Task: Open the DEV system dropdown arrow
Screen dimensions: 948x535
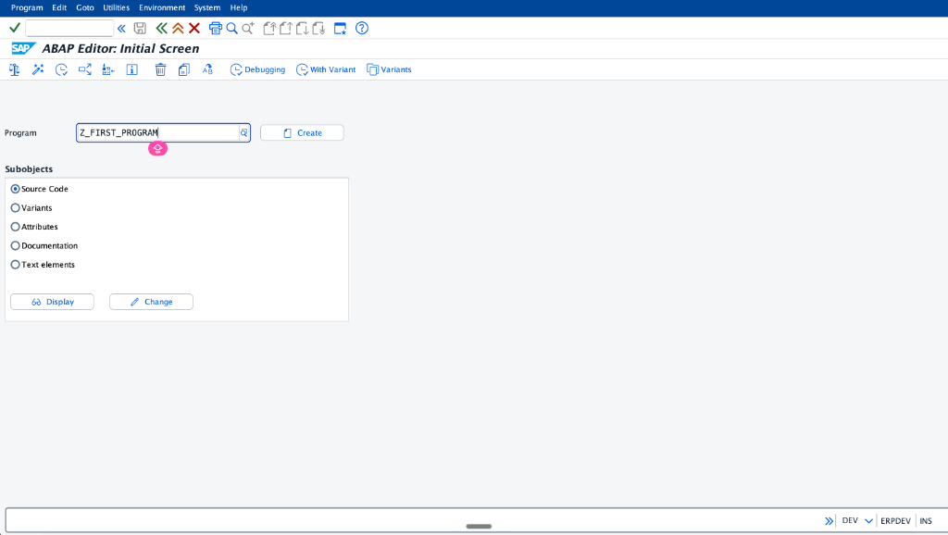Action: point(868,521)
